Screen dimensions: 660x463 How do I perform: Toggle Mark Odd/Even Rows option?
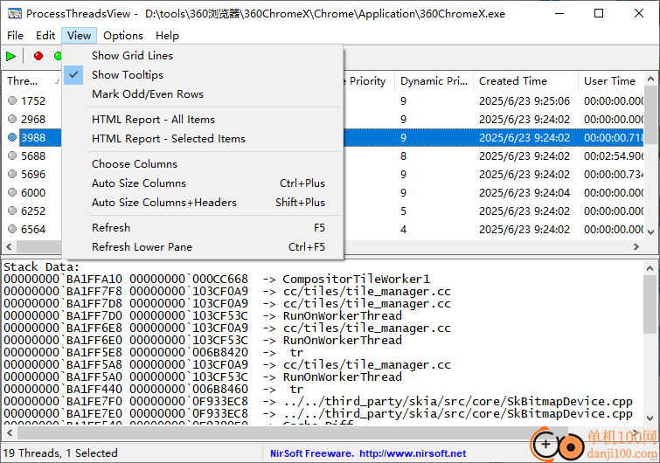click(x=203, y=94)
